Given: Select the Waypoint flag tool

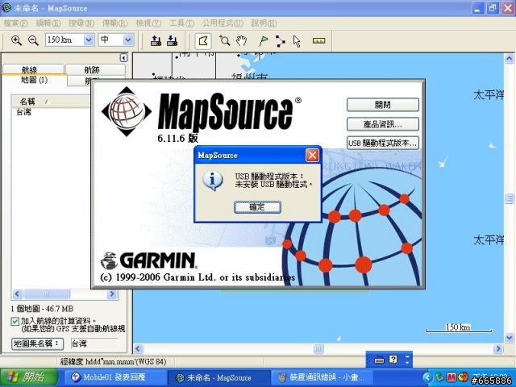Looking at the screenshot, I should pos(264,41).
